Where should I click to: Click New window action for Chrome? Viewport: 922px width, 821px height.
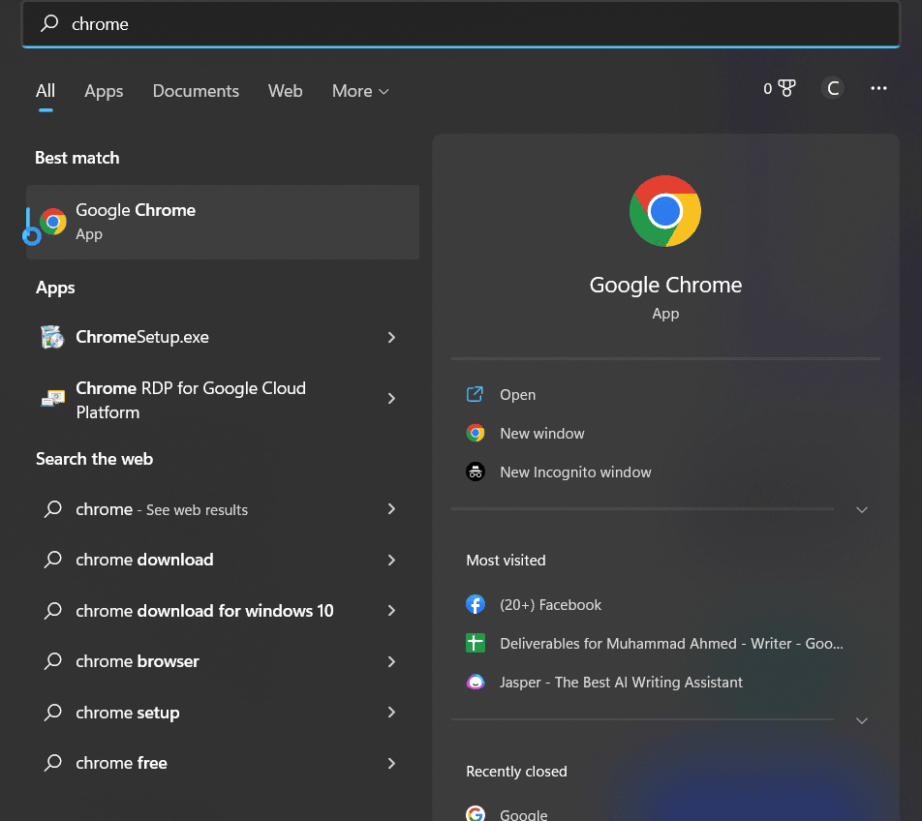(x=541, y=434)
